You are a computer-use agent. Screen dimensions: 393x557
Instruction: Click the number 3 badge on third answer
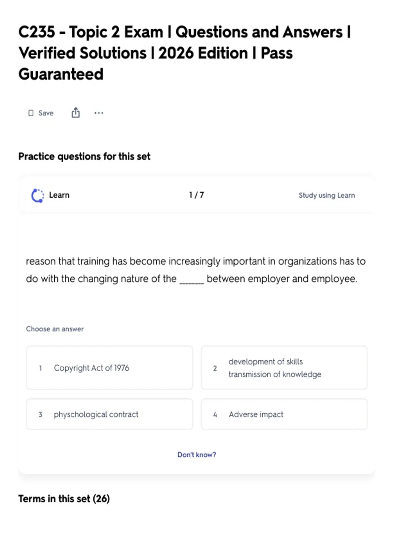click(40, 414)
